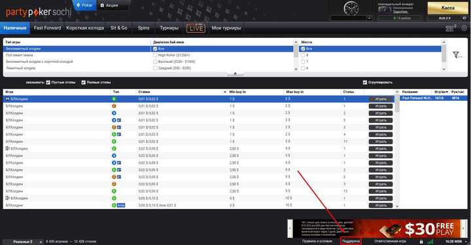Open the Турниры tab
471x245 pixels.
coord(169,28)
